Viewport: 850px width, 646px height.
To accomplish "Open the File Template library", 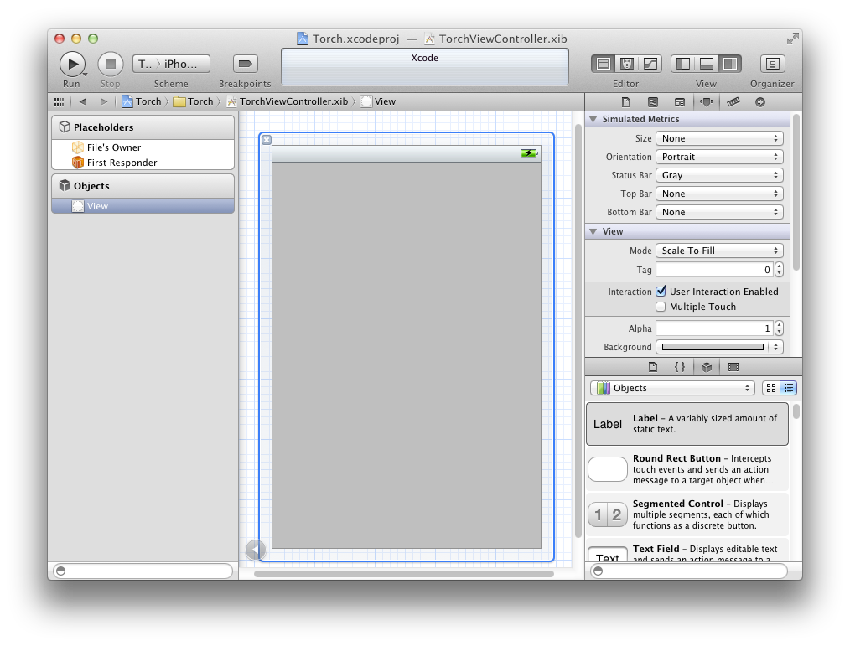I will [x=653, y=366].
